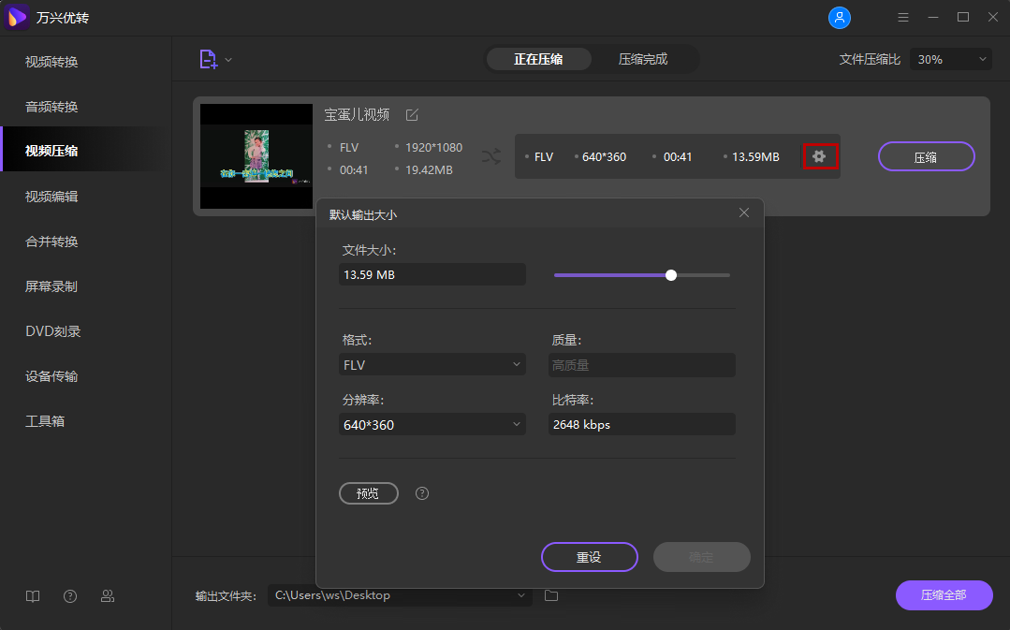The width and height of the screenshot is (1010, 630).
Task: Click the help question mark in bottom bar
Action: (x=69, y=595)
